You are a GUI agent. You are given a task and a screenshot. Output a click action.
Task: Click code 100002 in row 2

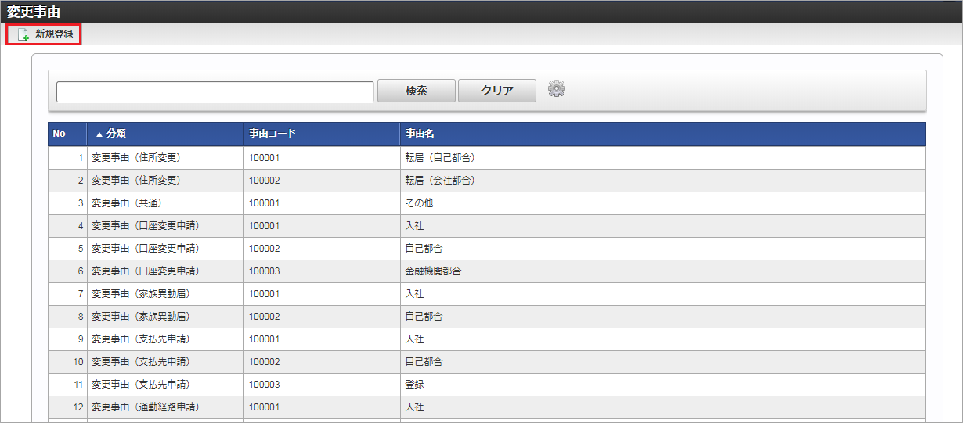(264, 181)
